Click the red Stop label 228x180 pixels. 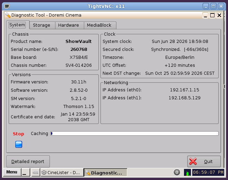[18, 134]
